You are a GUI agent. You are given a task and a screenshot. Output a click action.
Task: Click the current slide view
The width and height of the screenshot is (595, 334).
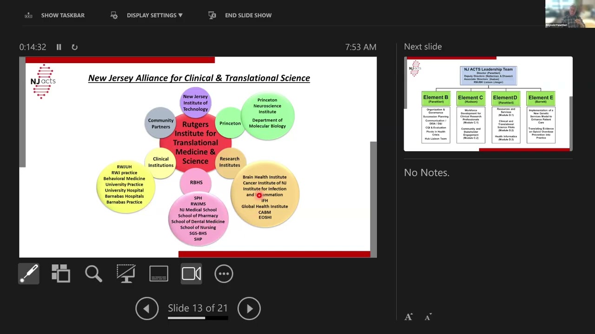pos(198,157)
